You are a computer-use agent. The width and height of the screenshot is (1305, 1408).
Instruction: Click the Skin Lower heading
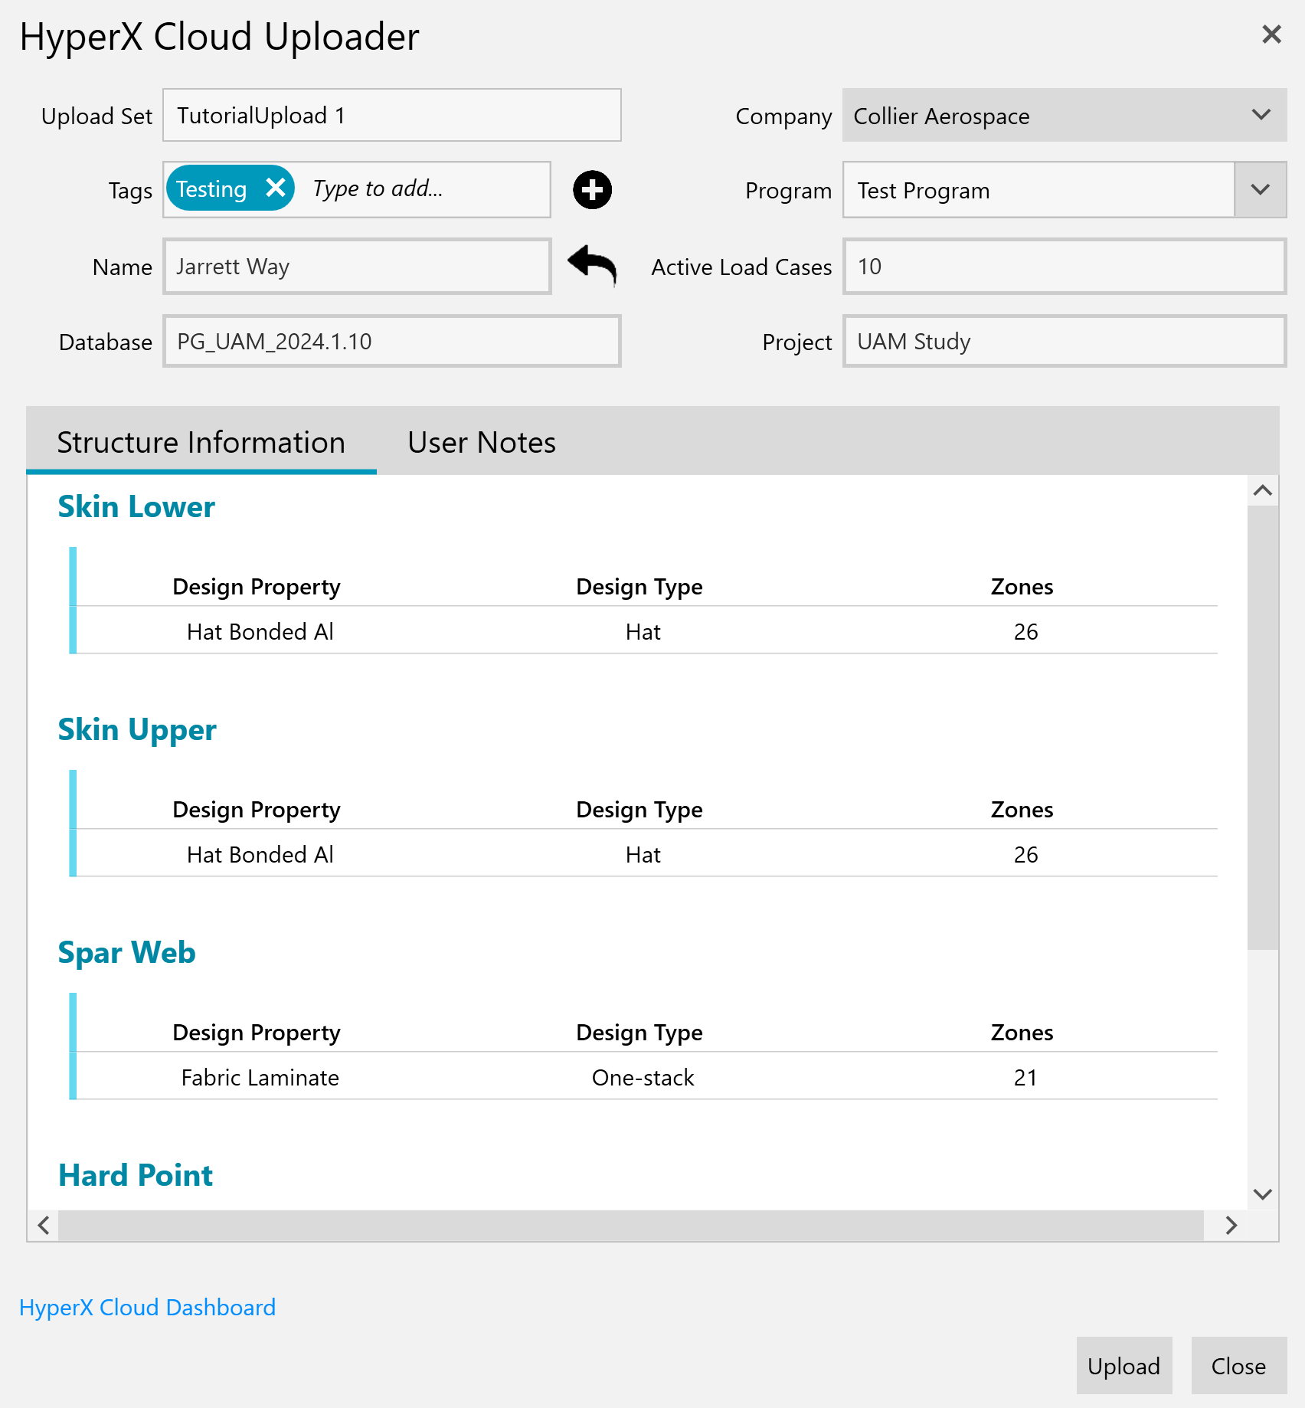[136, 506]
